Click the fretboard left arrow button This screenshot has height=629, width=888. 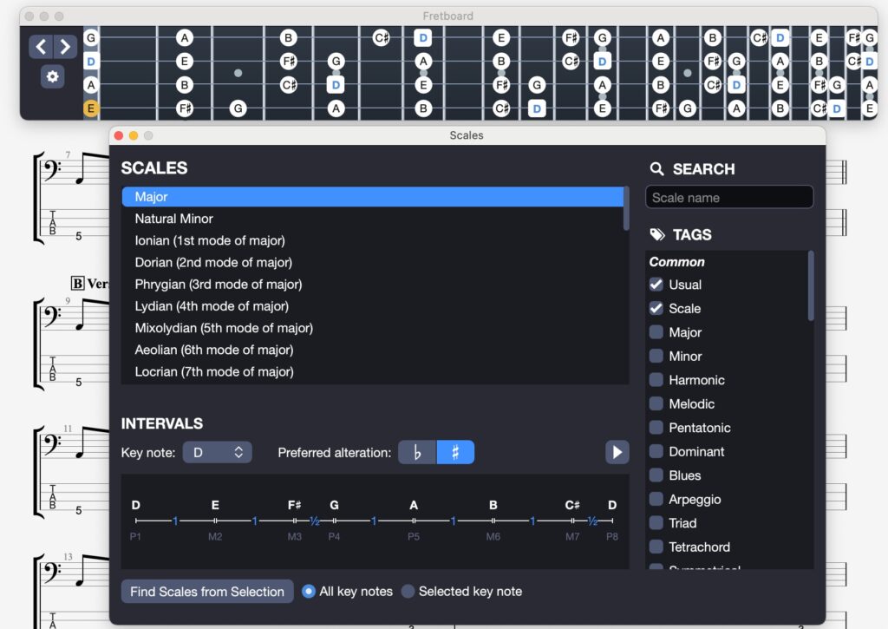[41, 47]
